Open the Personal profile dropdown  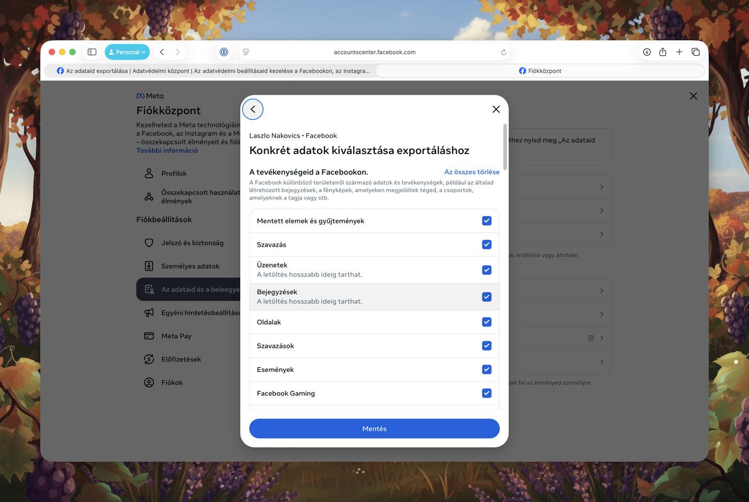[127, 52]
